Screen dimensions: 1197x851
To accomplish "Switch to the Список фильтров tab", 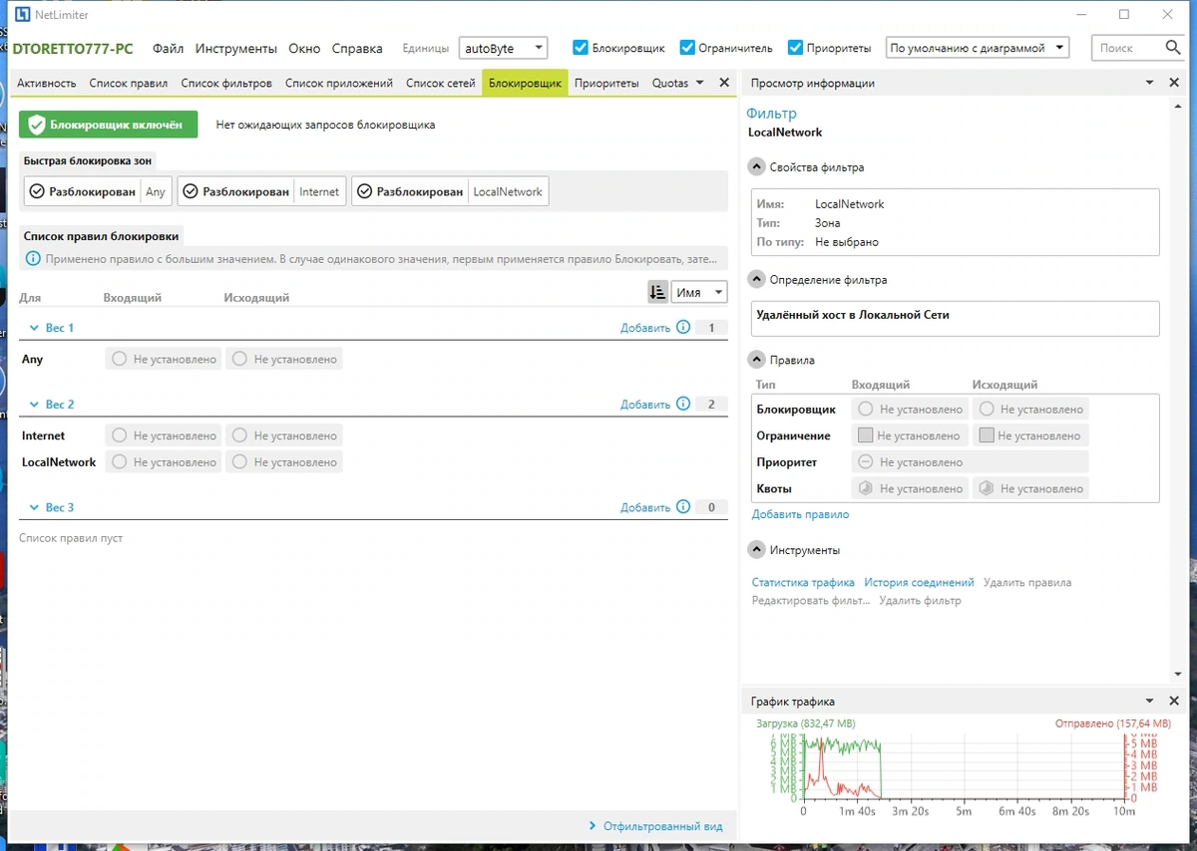I will pyautogui.click(x=226, y=83).
